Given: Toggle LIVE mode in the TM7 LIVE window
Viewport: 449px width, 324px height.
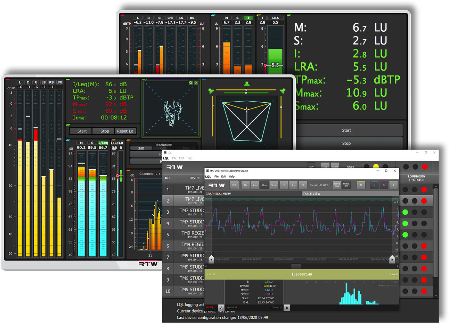Looking at the screenshot, I should click(234, 185).
